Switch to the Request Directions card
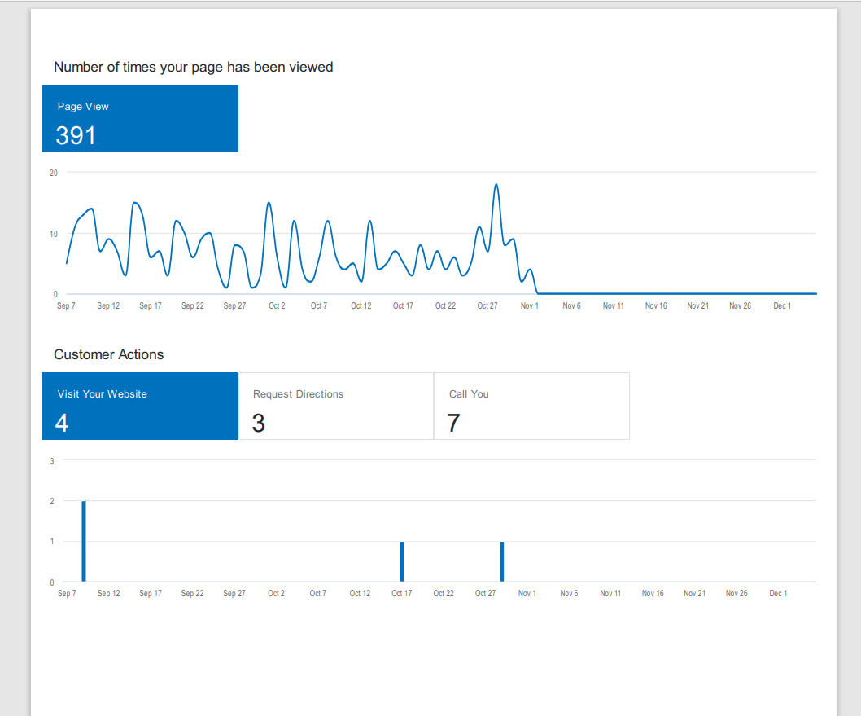 coord(336,406)
